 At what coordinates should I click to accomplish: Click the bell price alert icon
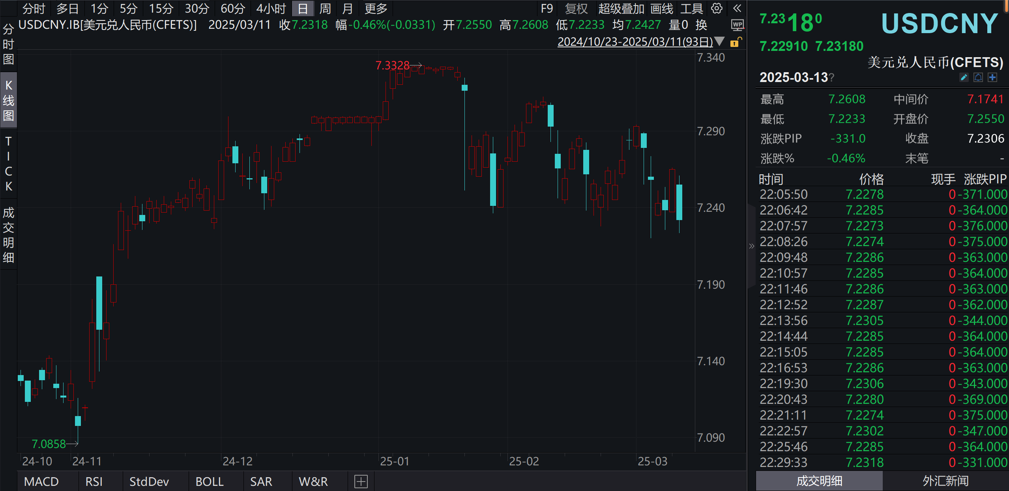tap(978, 77)
